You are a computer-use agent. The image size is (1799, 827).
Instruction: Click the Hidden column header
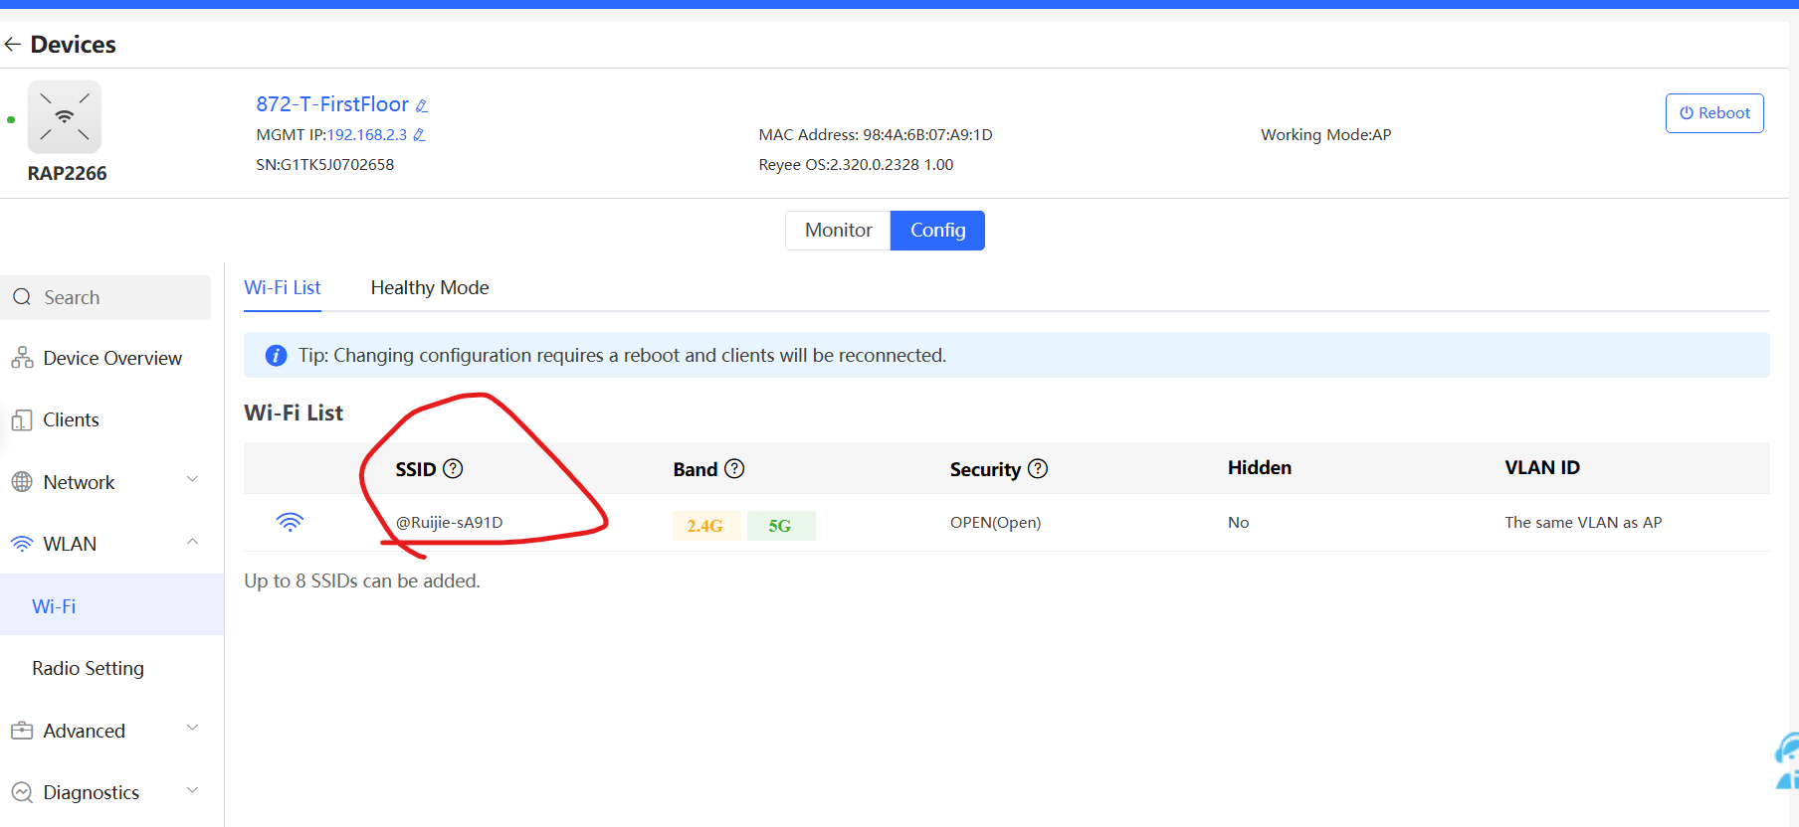point(1259,467)
